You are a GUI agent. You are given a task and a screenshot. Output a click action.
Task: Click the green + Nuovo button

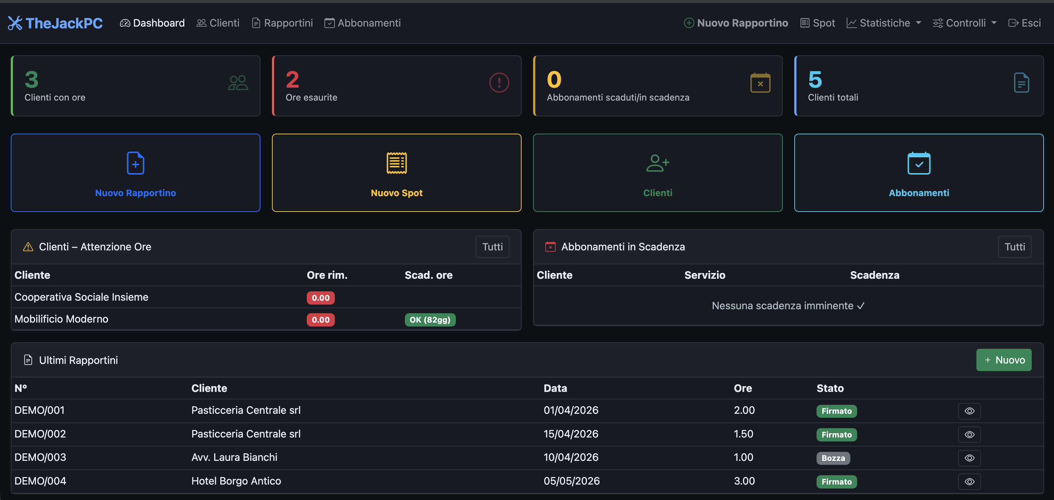pos(1004,360)
